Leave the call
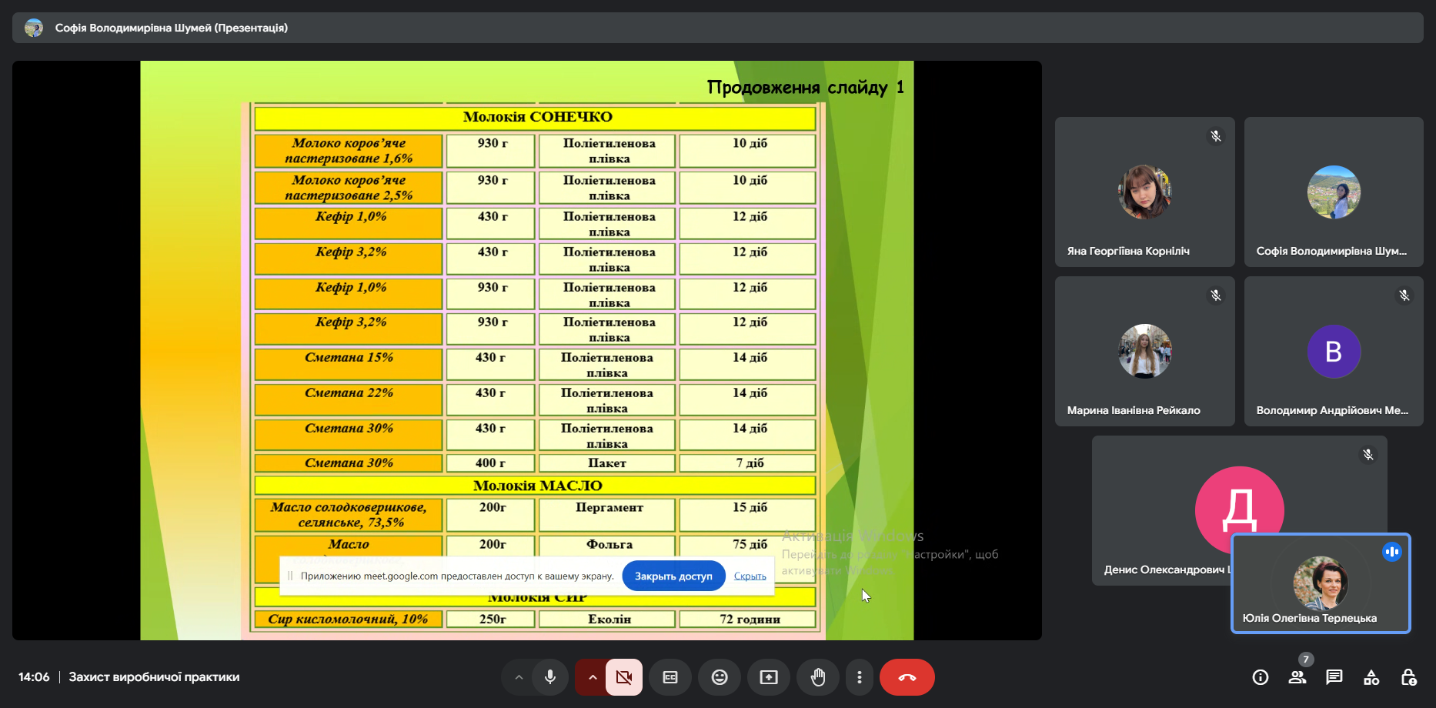 907,677
